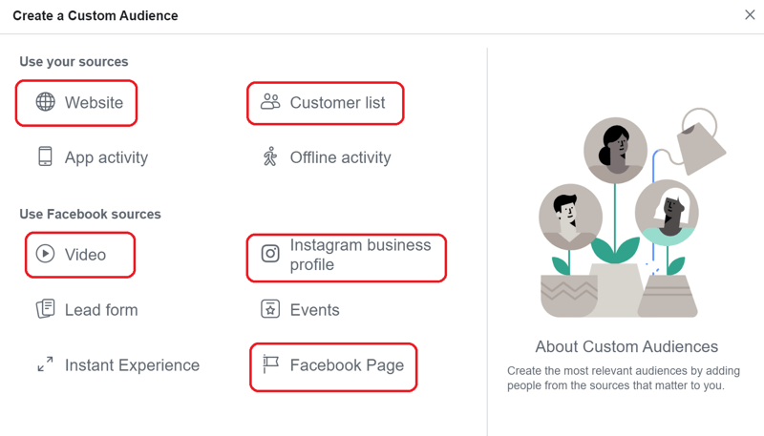764x436 pixels.
Task: Click the Lead form document icon
Action: (x=45, y=309)
